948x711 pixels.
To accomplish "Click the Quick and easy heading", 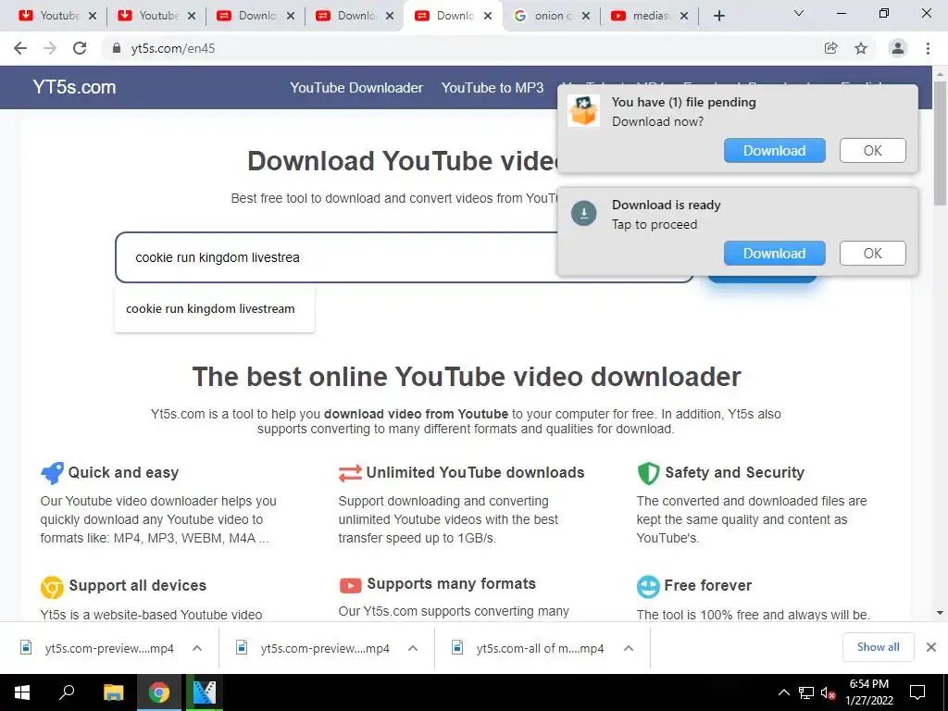I will tap(123, 473).
